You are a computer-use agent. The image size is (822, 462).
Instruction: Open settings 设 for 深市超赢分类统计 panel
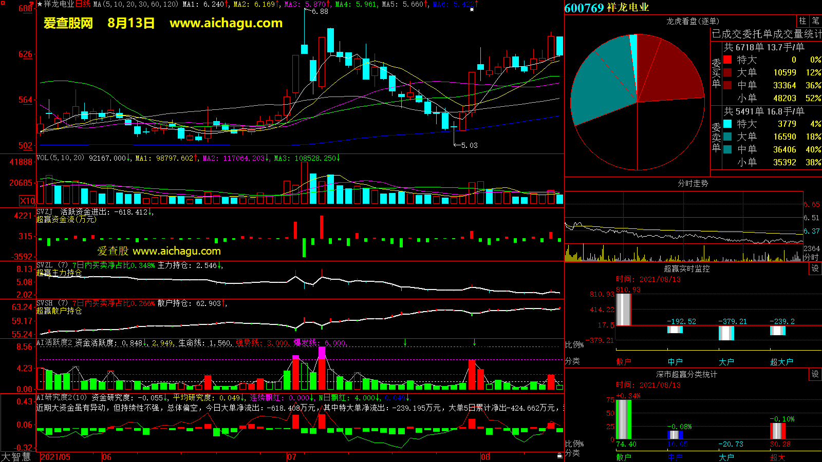coord(815,374)
